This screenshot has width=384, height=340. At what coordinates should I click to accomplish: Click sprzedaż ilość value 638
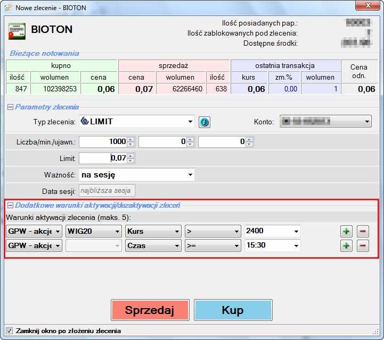point(221,89)
